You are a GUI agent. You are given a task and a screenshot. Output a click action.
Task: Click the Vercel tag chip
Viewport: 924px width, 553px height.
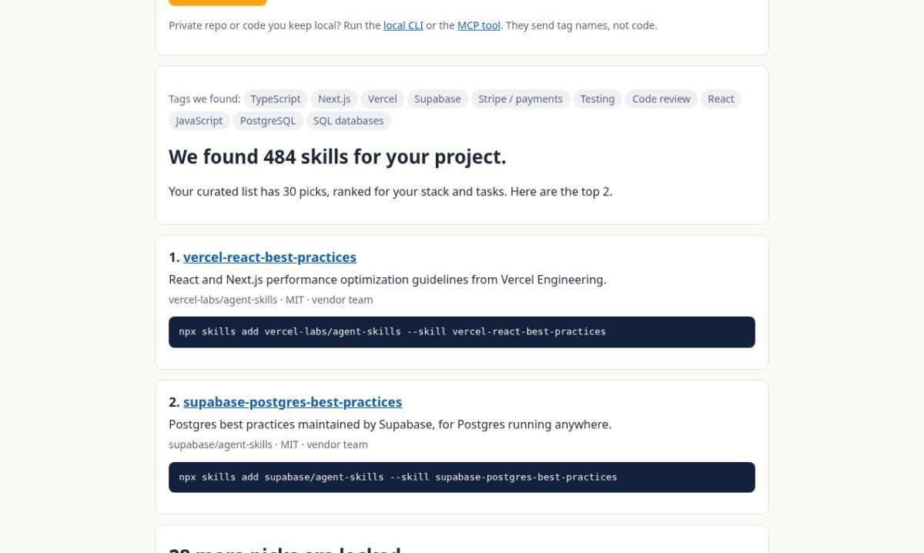pyautogui.click(x=383, y=99)
